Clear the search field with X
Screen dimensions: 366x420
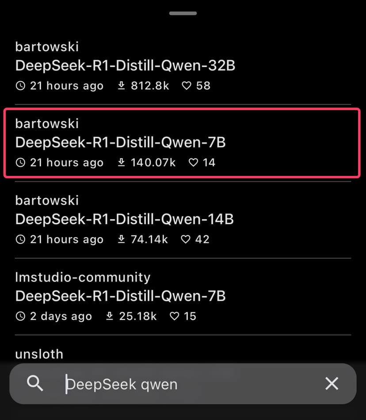(332, 383)
